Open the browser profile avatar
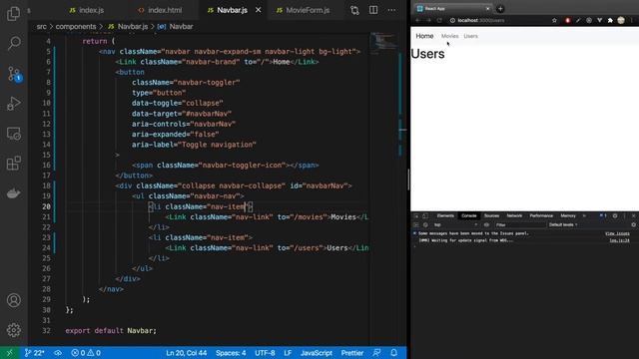The height and width of the screenshot is (359, 639). click(621, 20)
